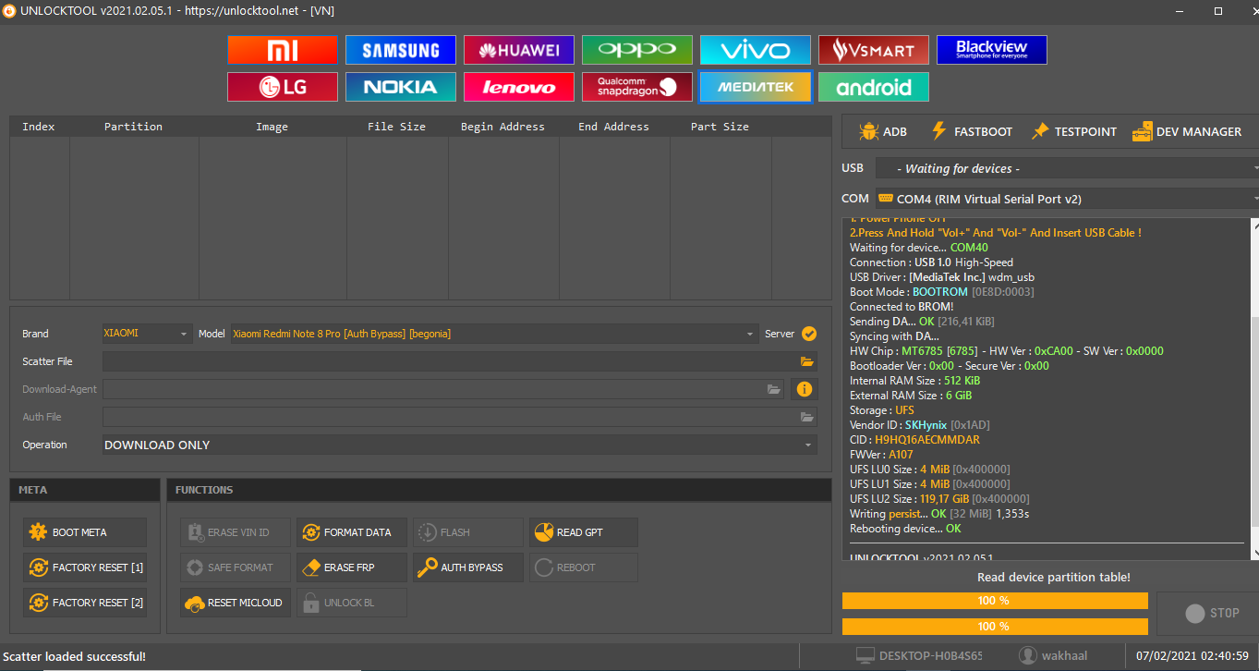
Task: Click the BOOT META button
Action: pos(85,532)
